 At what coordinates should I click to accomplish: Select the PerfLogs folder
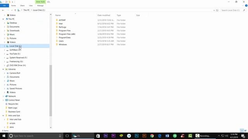pos(62,27)
